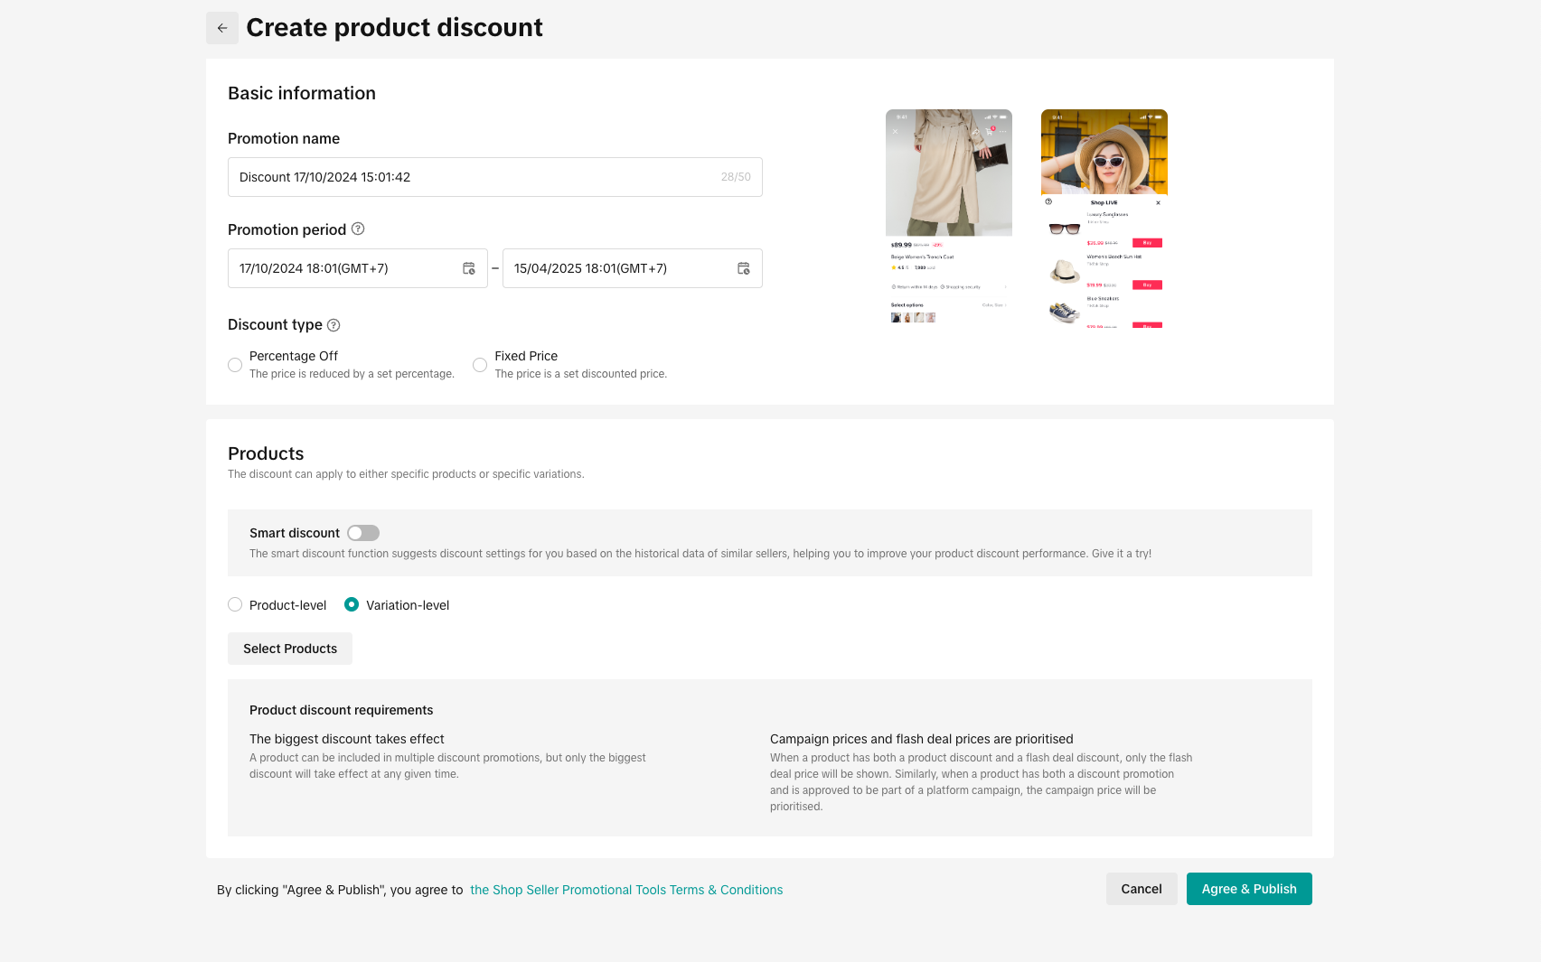Click the calendar icon in the end date field
The image size is (1541, 962).
pos(744,268)
